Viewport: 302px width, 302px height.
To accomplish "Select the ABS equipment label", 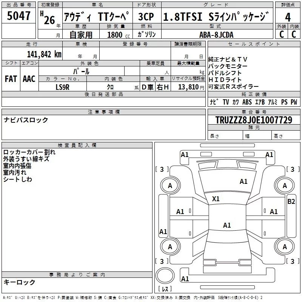I will point(247,102).
